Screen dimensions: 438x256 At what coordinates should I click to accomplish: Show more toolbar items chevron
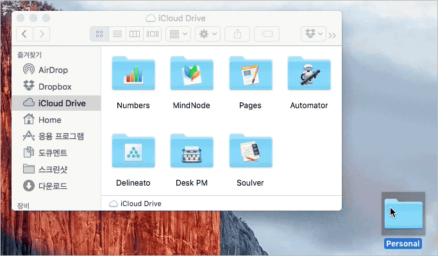(x=332, y=35)
